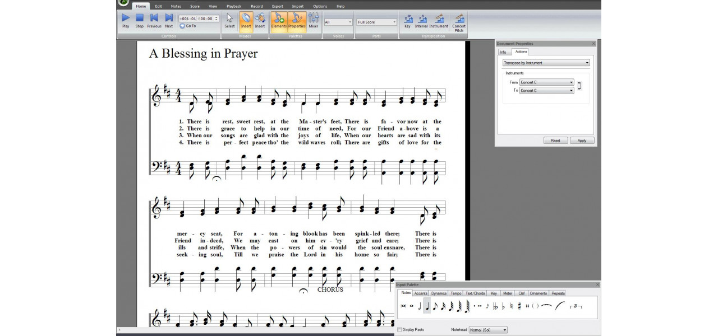Choose the double flat accidental
718x336 pixels.
click(x=495, y=306)
